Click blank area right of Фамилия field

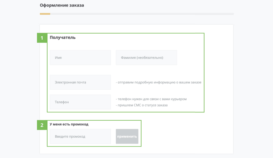[x=190, y=58]
